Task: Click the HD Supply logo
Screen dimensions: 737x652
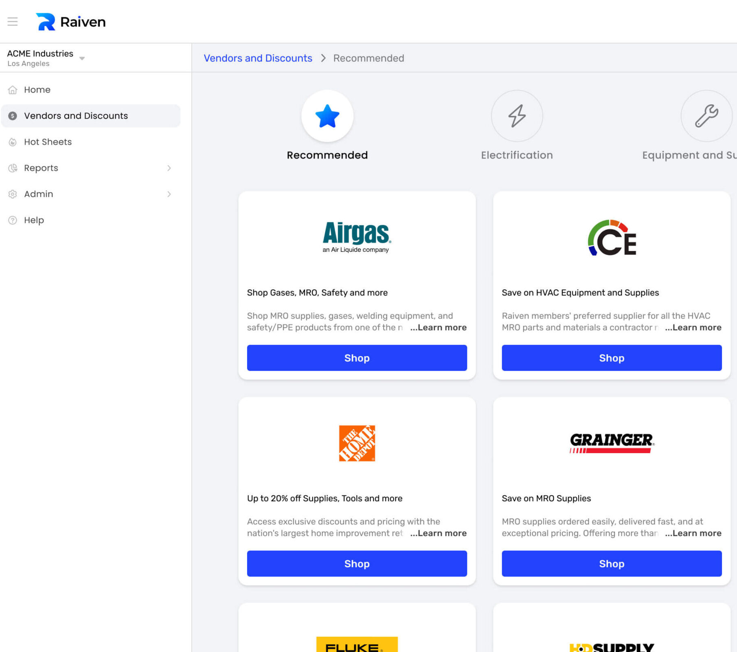Action: [x=612, y=647]
